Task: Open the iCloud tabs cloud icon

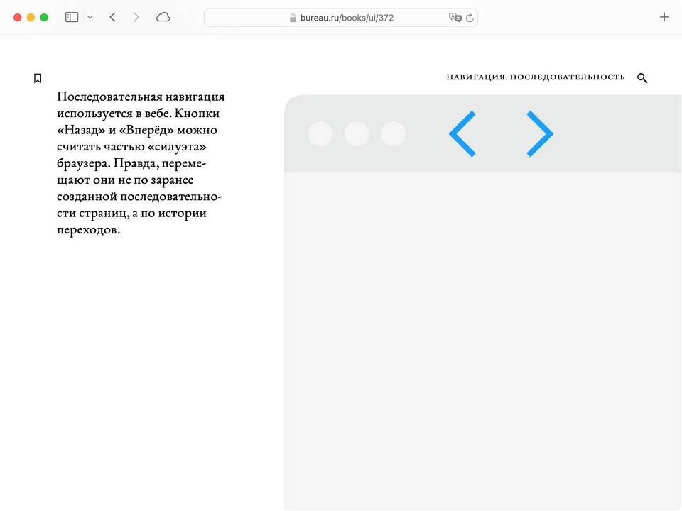Action: coord(163,17)
